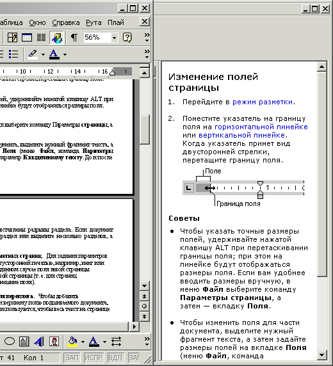Click the help pane scroll down arrow
Viewport: 333px width, 366px height.
pyautogui.click(x=321, y=355)
